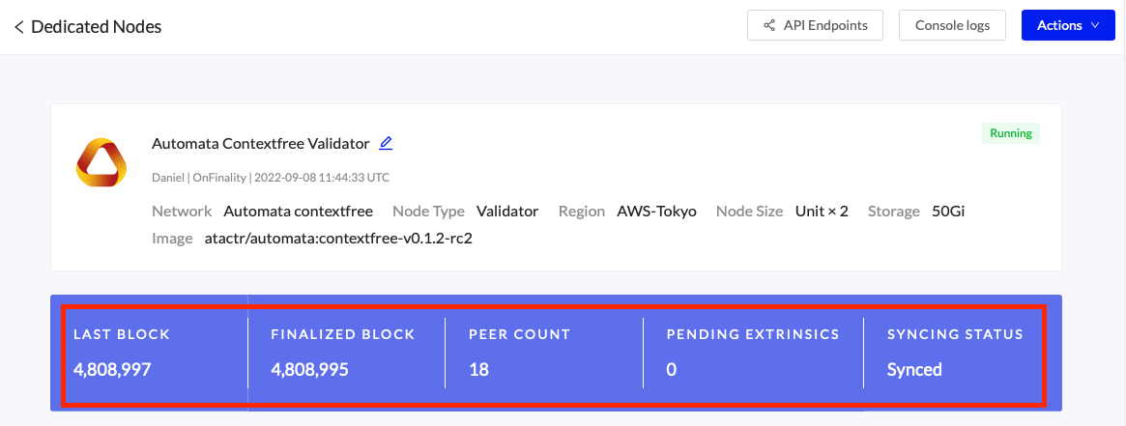Click the Storage 50Gi value
This screenshot has height=426, width=1126.
coord(948,211)
